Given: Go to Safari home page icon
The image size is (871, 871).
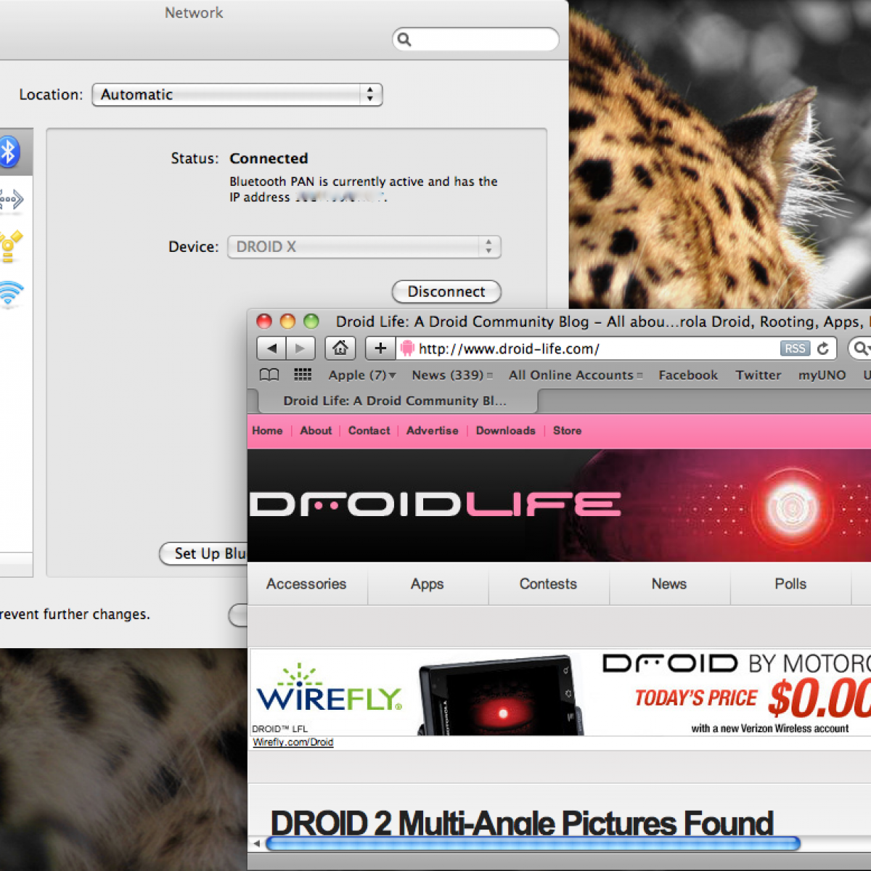Looking at the screenshot, I should pos(340,349).
